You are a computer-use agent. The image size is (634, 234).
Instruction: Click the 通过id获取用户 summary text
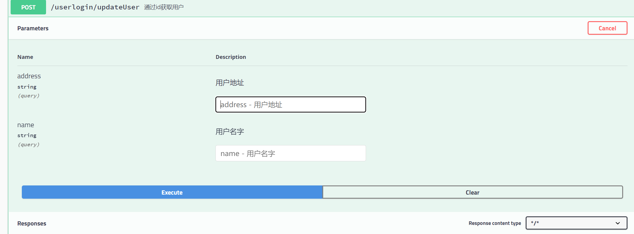164,7
